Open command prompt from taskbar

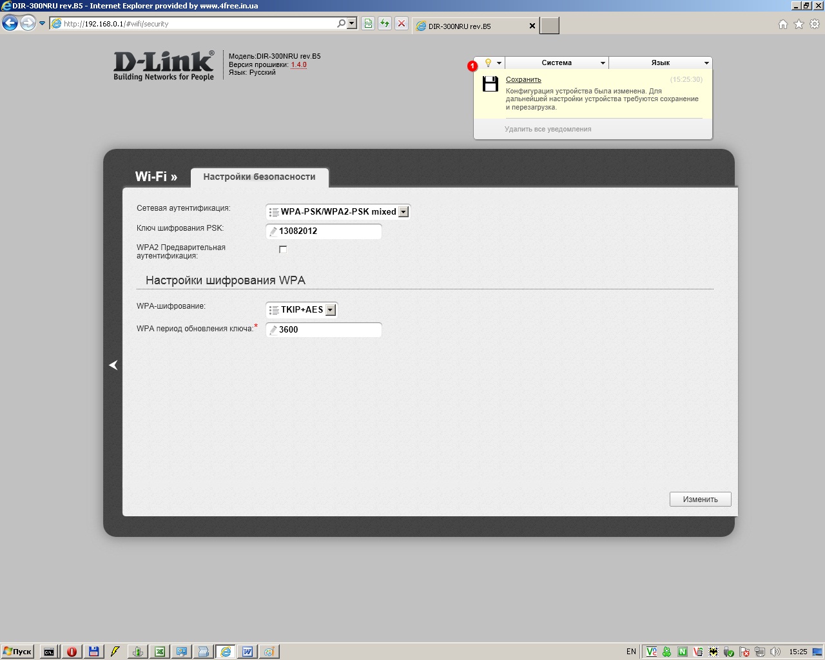click(49, 652)
